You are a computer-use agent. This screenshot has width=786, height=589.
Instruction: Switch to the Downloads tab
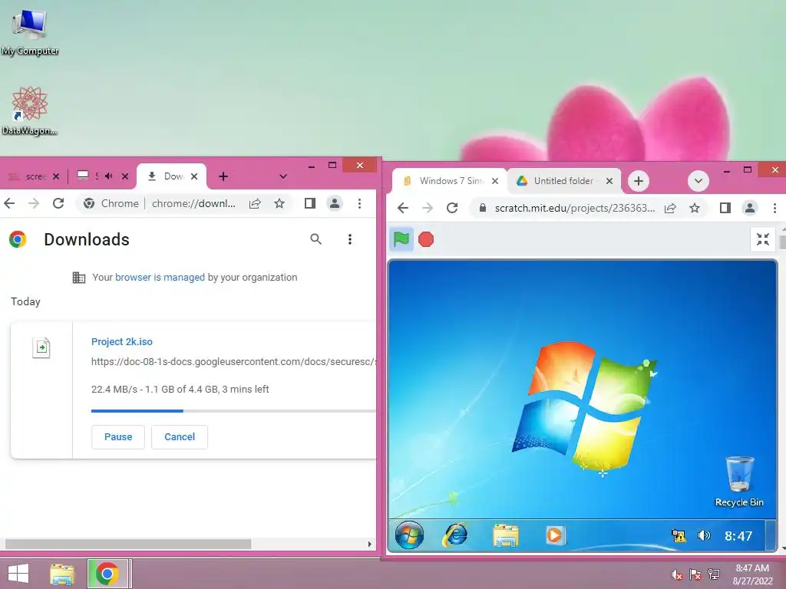[x=171, y=176]
